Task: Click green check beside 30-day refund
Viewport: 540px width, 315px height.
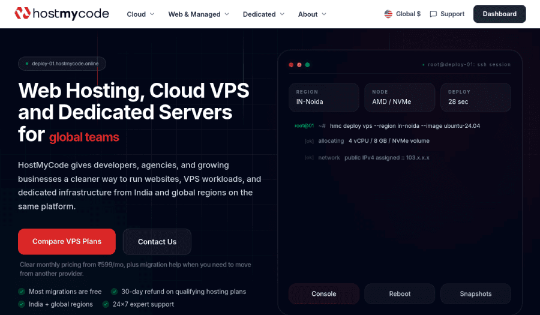Action: click(x=115, y=292)
